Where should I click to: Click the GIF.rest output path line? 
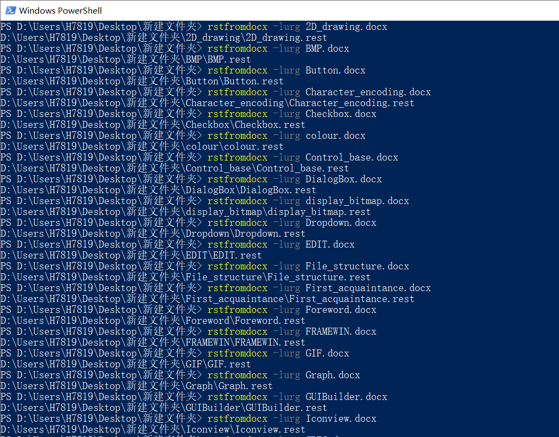pos(125,364)
